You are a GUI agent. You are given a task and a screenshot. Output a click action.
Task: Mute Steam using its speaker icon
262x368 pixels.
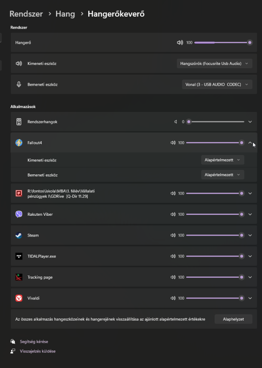tap(173, 235)
